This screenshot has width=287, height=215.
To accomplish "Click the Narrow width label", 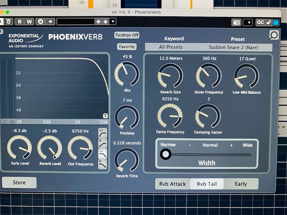I will click(168, 145).
